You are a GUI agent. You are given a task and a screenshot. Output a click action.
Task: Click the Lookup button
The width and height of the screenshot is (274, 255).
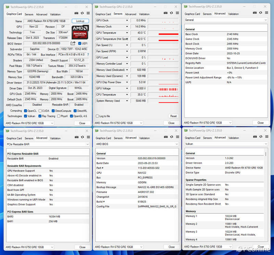[x=80, y=21]
